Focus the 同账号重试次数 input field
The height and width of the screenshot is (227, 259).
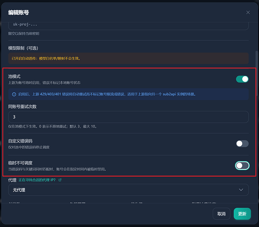tap(128, 117)
